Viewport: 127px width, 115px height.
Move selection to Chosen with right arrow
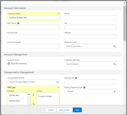tap(33, 95)
